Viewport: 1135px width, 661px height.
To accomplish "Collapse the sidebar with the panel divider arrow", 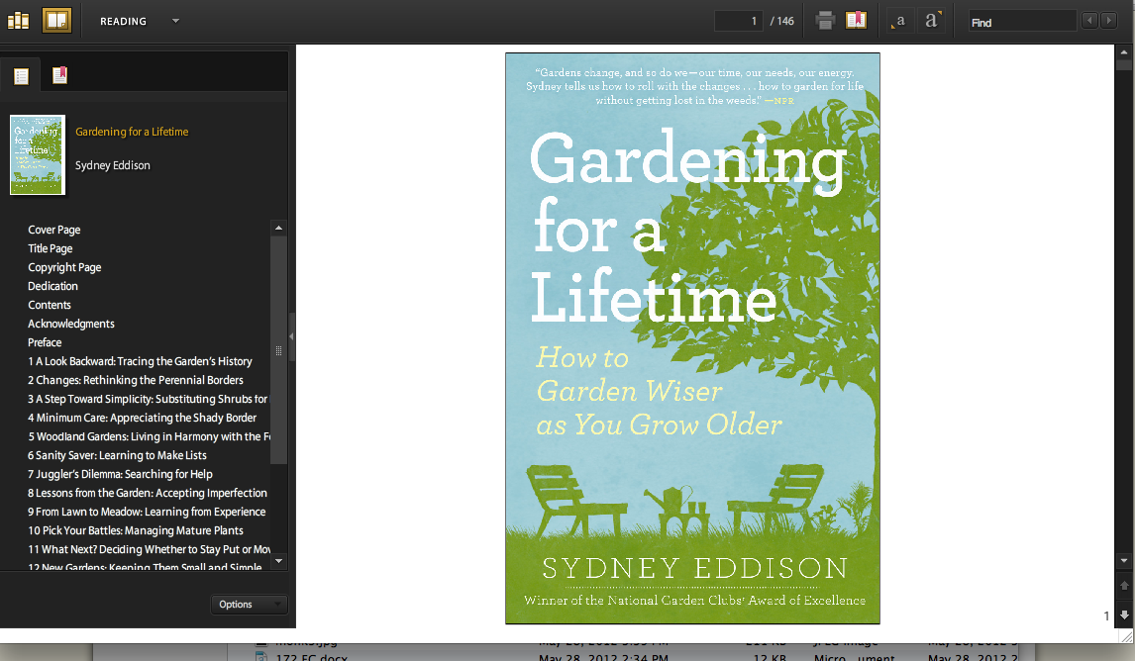I will pyautogui.click(x=291, y=336).
